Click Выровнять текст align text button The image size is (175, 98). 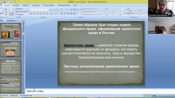(x=89, y=11)
